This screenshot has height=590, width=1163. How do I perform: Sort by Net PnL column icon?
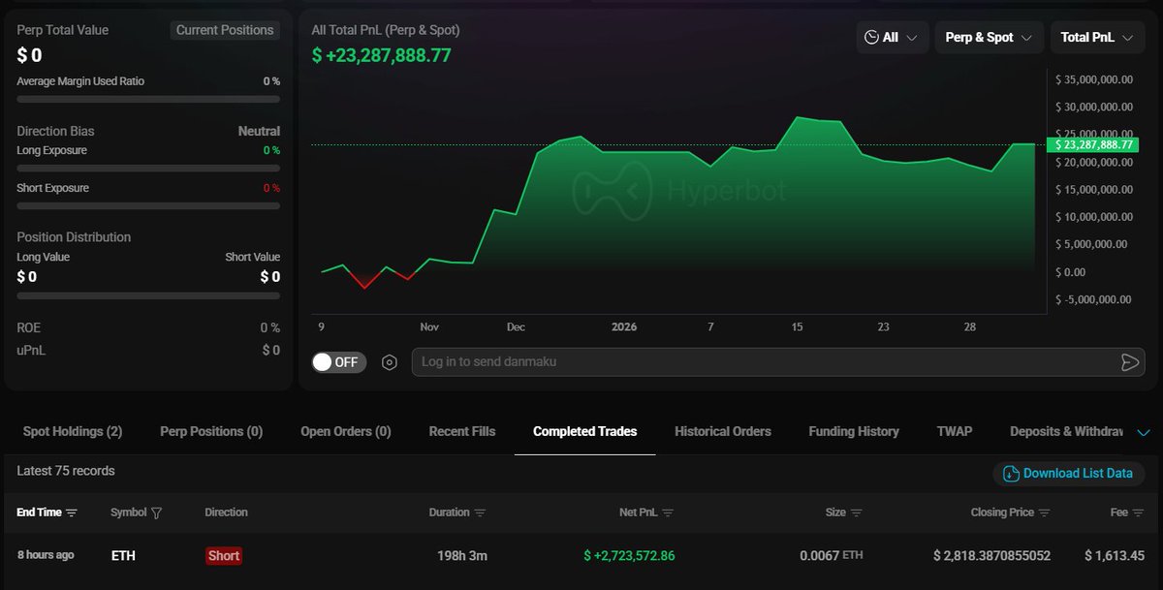tap(668, 512)
